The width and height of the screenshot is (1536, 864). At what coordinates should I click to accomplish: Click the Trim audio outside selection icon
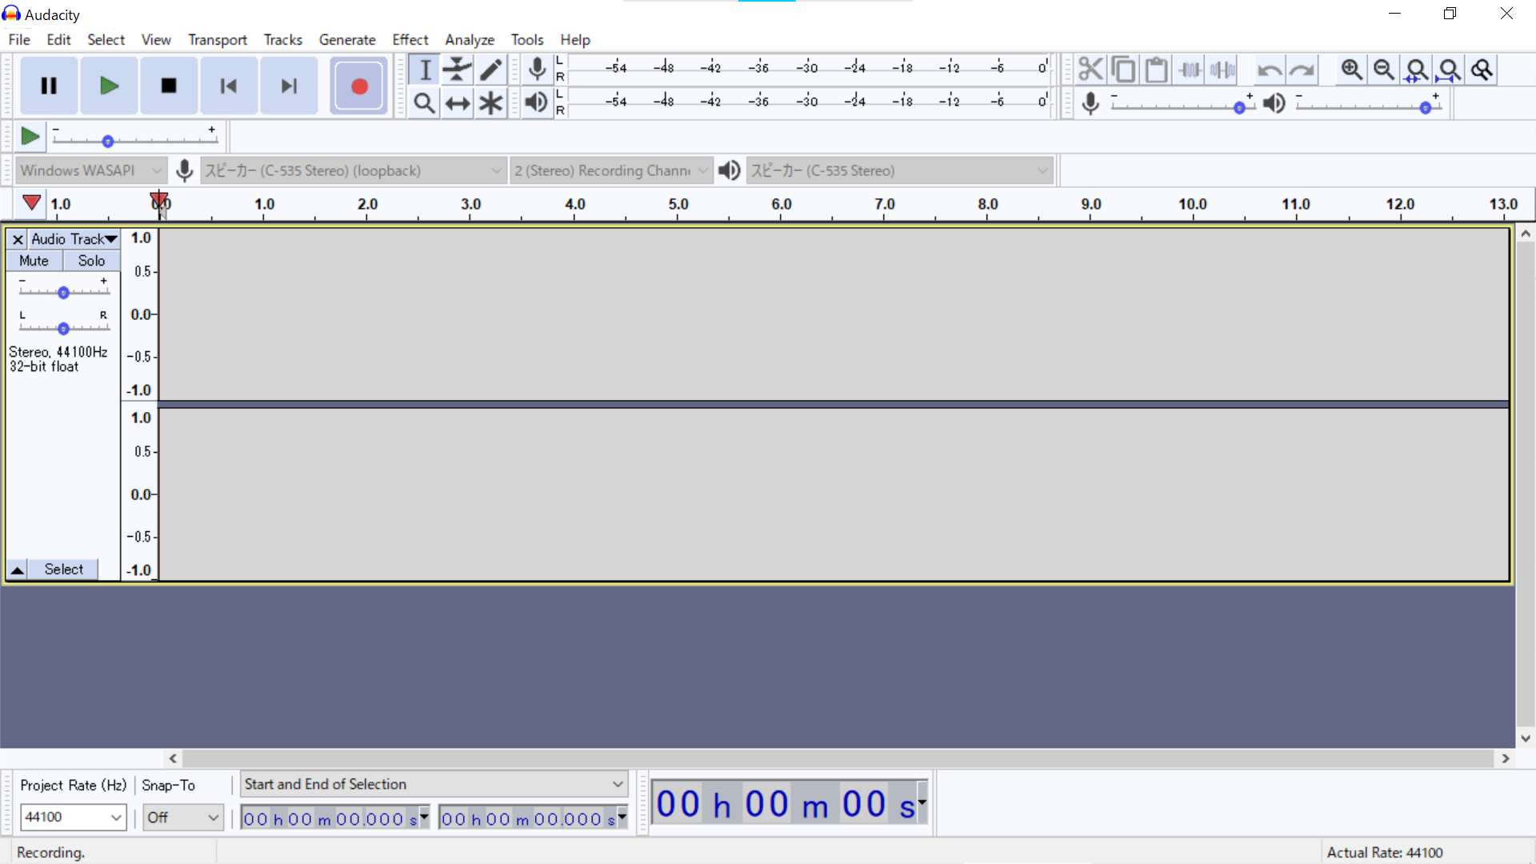pos(1190,70)
